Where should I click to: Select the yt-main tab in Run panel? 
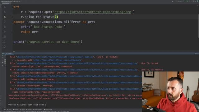coord(9,54)
